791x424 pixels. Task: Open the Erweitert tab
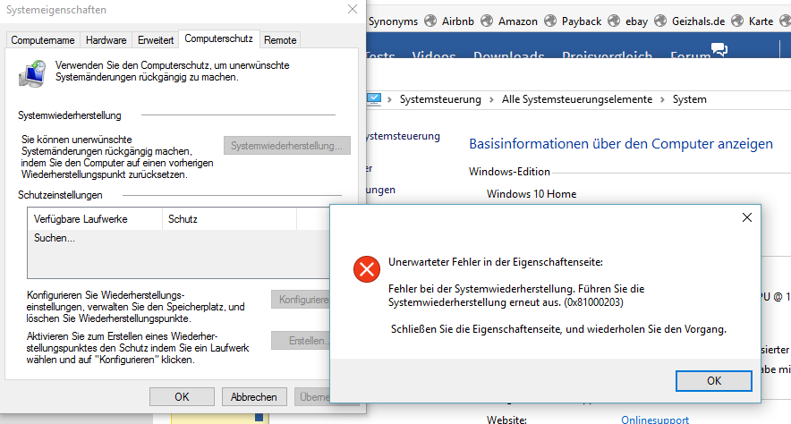[156, 40]
